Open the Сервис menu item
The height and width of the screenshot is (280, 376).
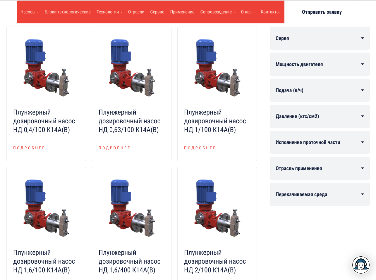point(157,12)
